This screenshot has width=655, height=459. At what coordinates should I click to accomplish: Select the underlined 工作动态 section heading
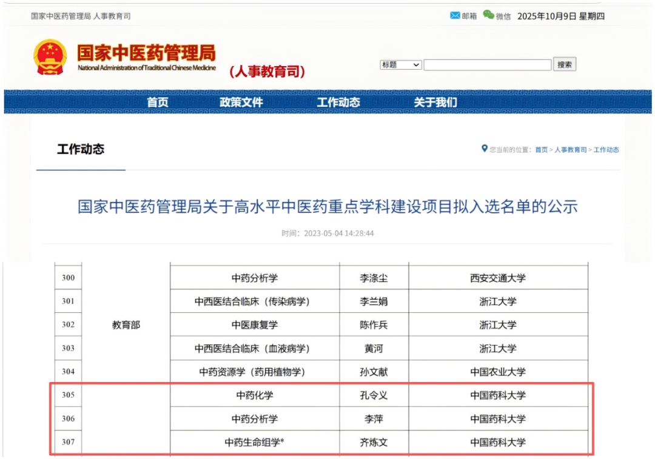tap(81, 149)
